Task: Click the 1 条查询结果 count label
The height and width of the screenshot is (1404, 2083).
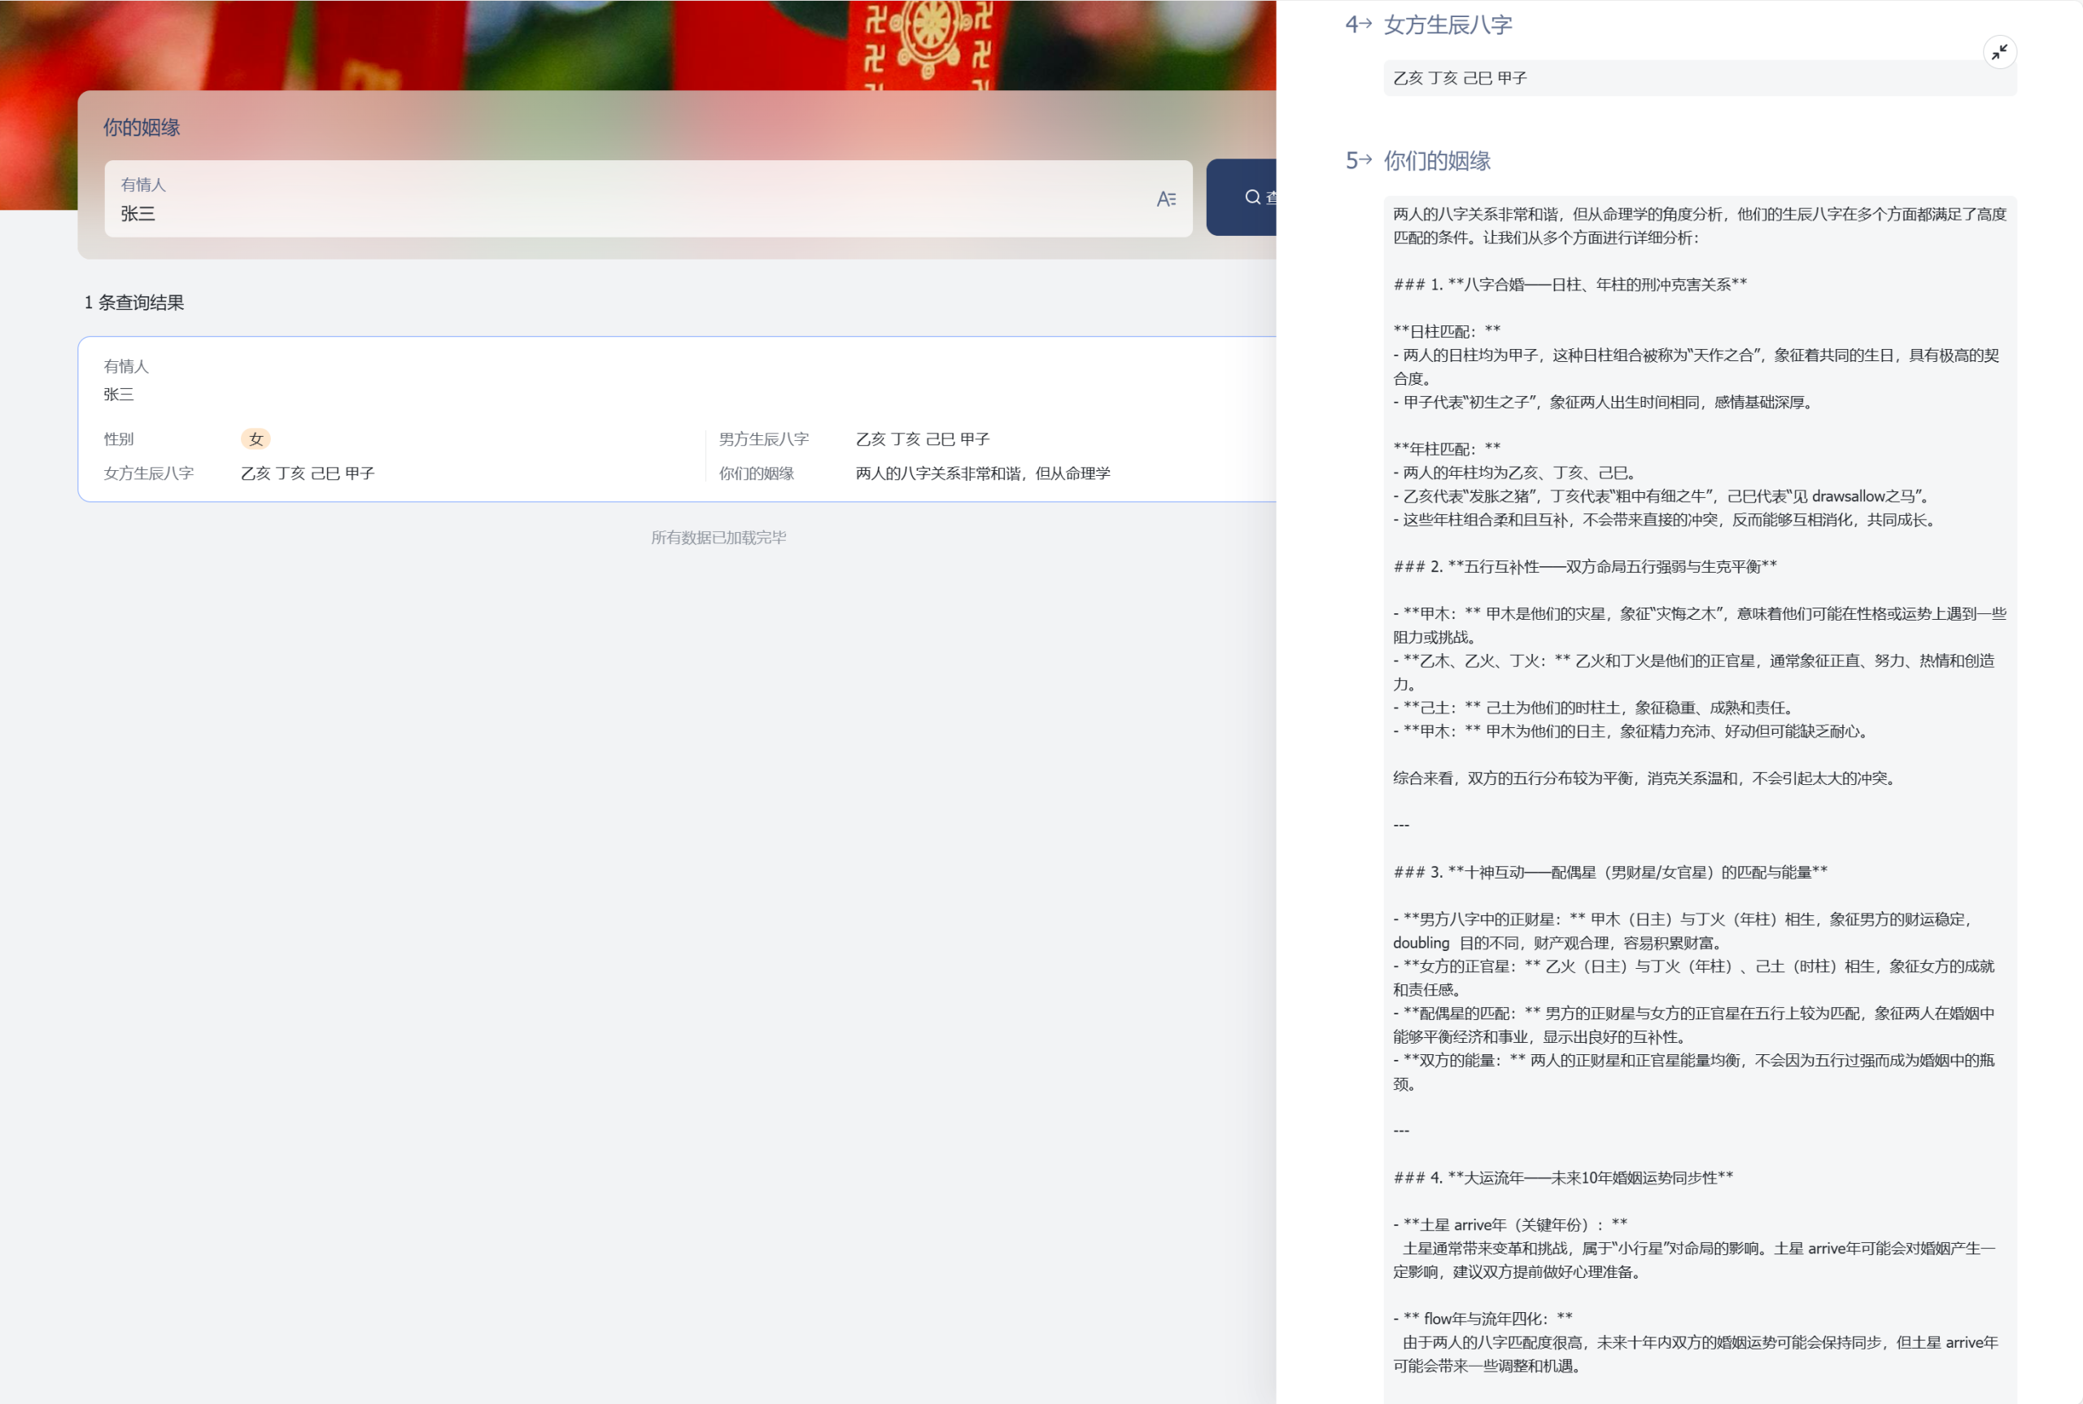Action: (134, 303)
